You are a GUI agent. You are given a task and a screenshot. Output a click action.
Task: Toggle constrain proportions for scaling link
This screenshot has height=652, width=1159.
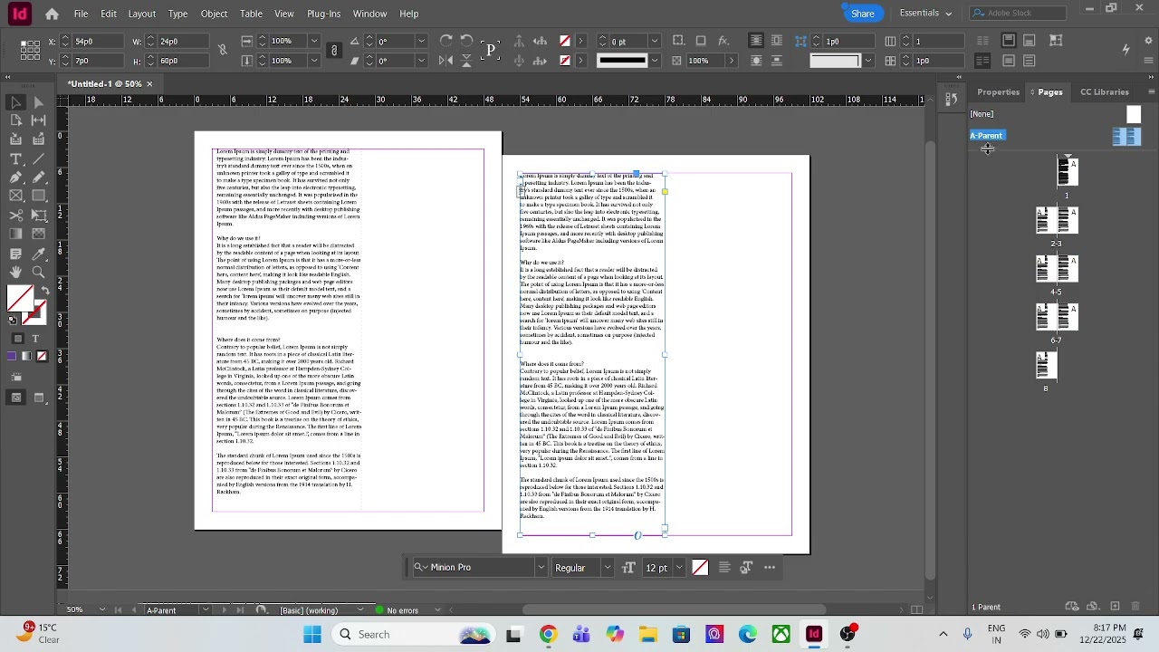tap(334, 51)
